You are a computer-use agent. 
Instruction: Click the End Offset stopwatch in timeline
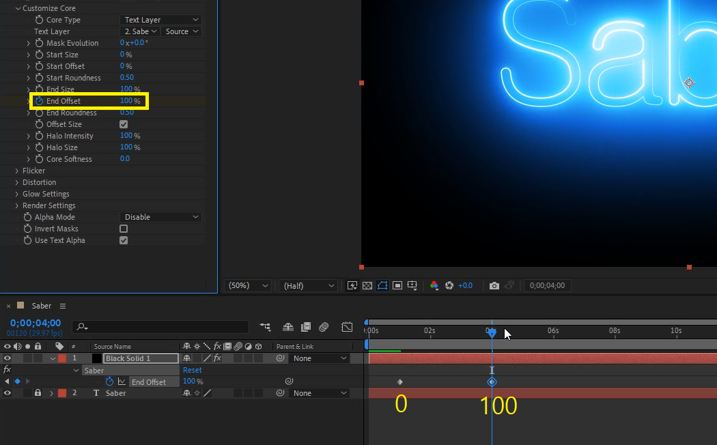pos(109,382)
